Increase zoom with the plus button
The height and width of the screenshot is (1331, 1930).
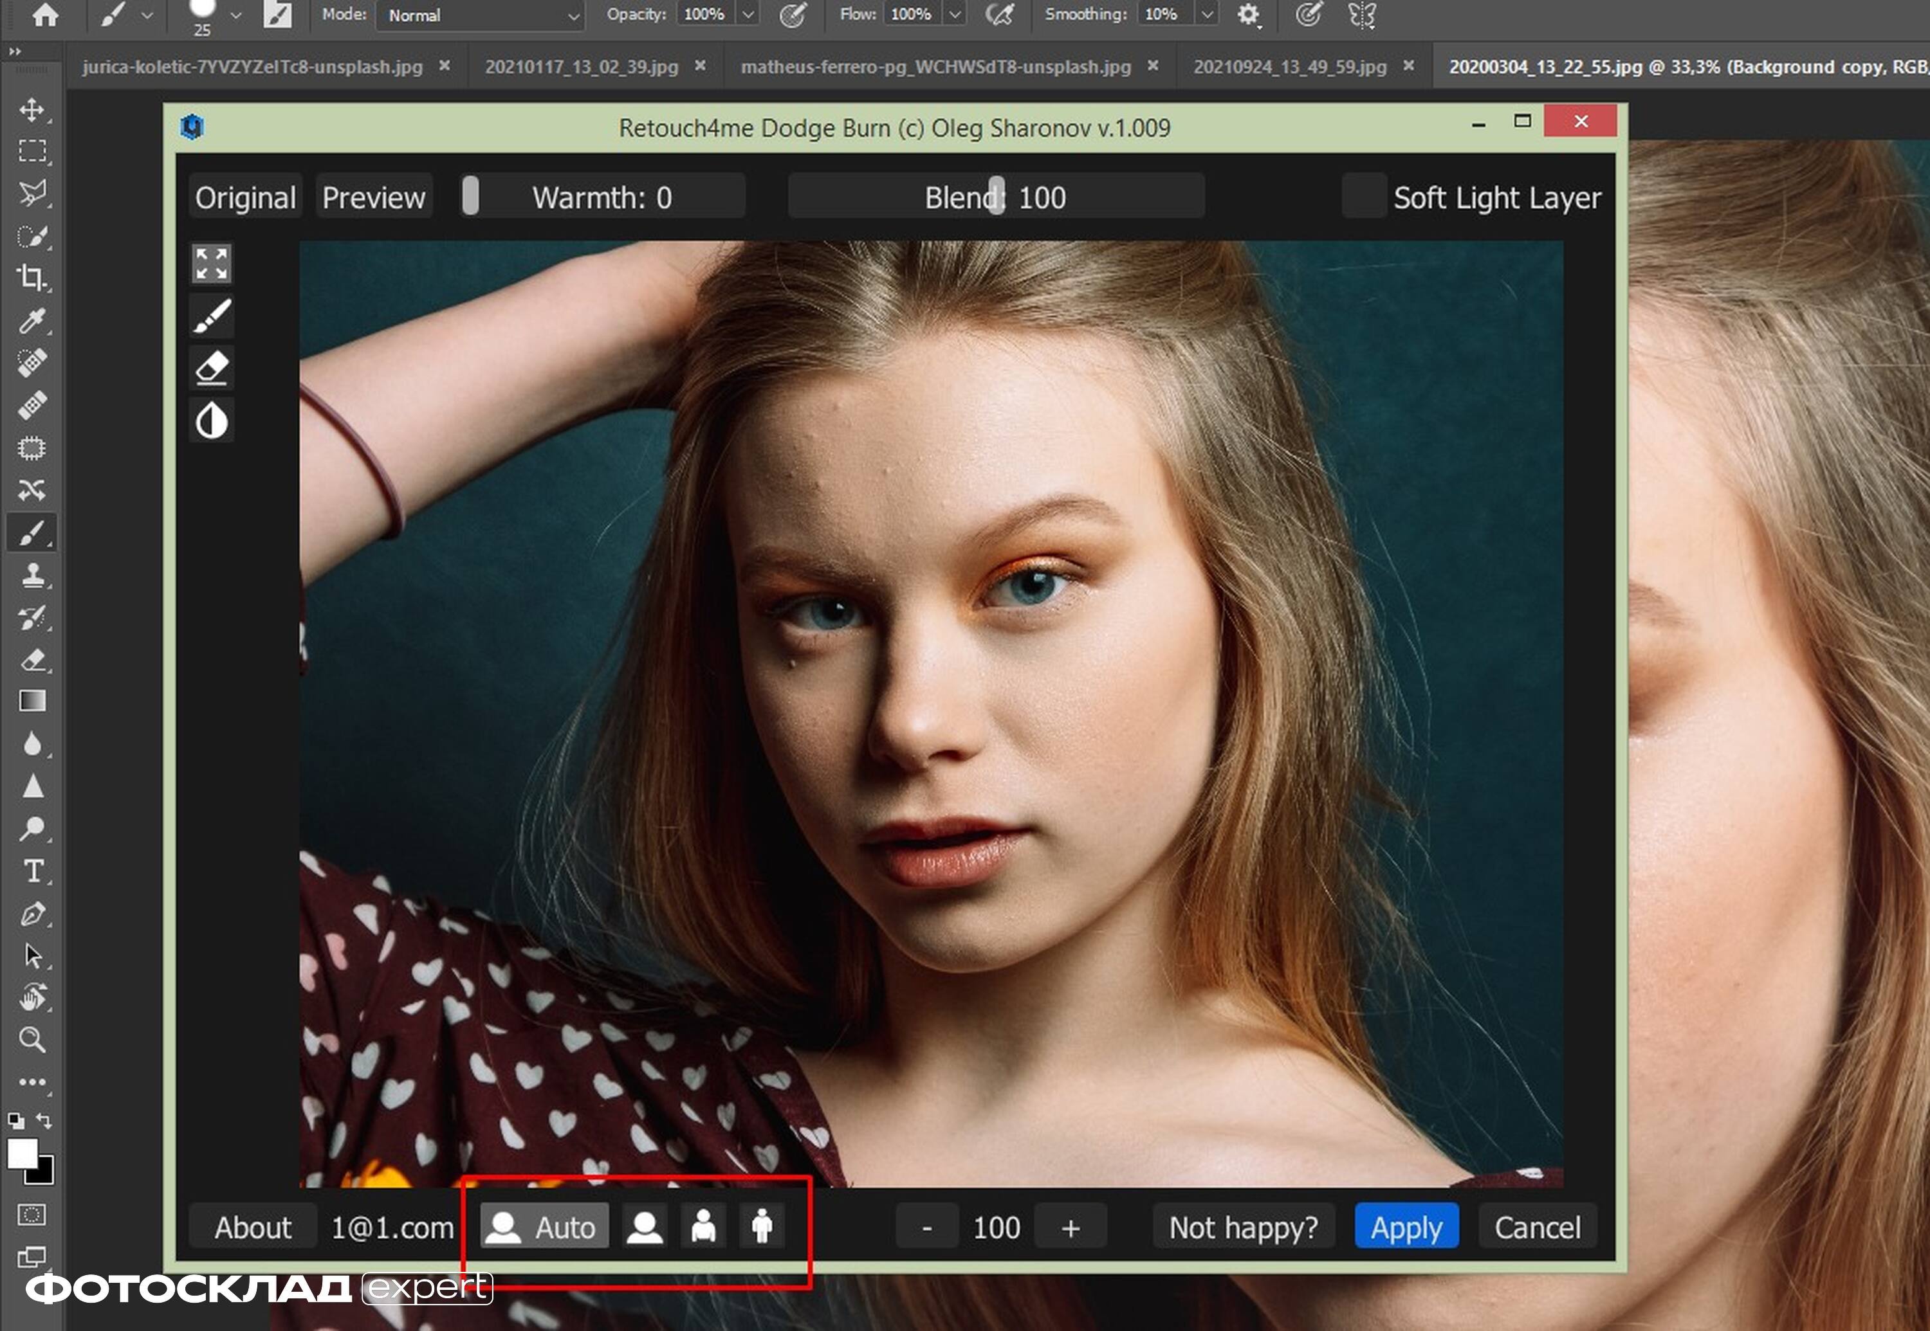pos(1071,1227)
